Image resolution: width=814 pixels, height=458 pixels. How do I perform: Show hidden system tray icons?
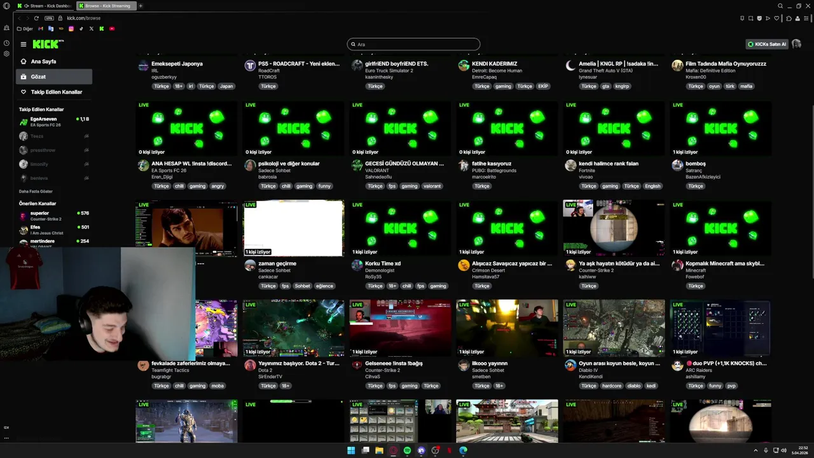coord(755,450)
